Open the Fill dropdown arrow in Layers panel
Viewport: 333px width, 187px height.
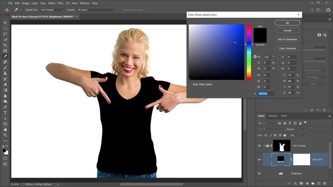304,135
